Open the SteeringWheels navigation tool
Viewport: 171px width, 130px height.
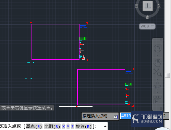pyautogui.click(x=158, y=48)
